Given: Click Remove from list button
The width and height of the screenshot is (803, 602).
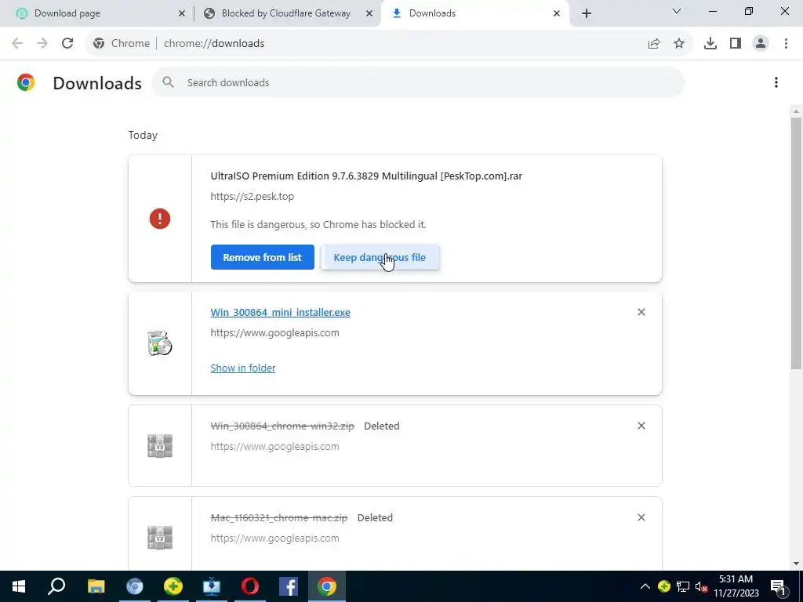Looking at the screenshot, I should 262,257.
